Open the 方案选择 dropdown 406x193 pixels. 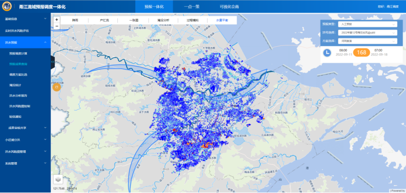coord(367,41)
